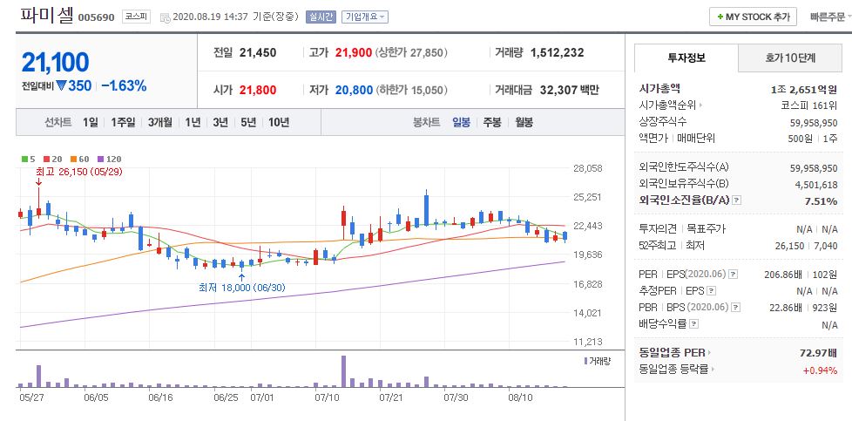Click the 전일 value 21,450
This screenshot has height=421, width=852.
pos(258,53)
